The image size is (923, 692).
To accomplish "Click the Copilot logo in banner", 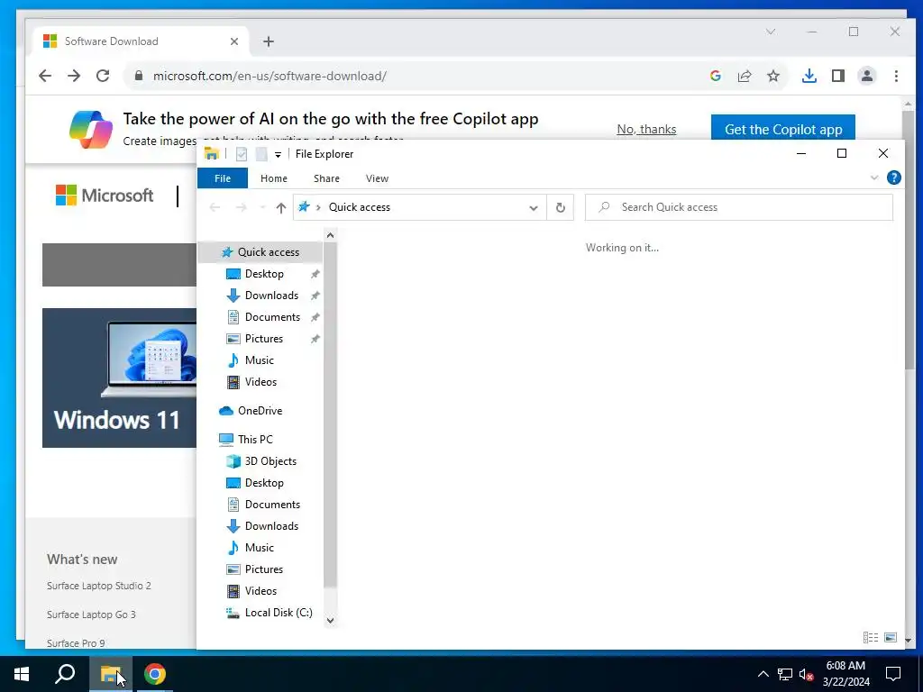I will [91, 129].
